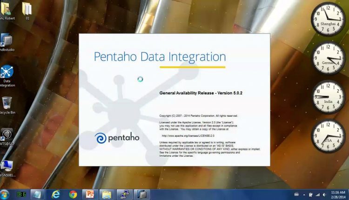Show hidden system tray icons arrow
The width and height of the screenshot is (349, 200).
click(x=304, y=195)
